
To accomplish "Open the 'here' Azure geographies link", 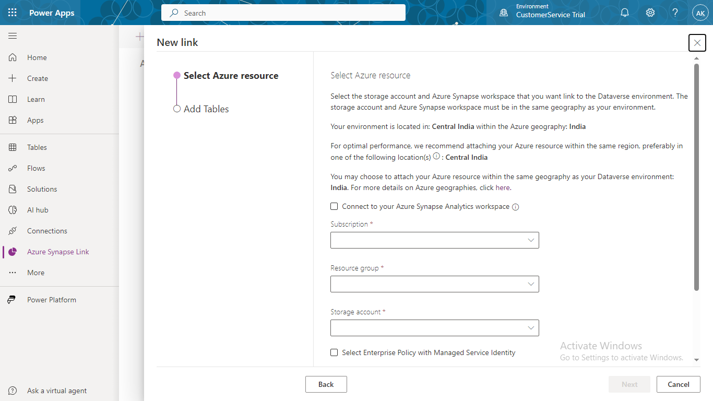I will [x=503, y=187].
